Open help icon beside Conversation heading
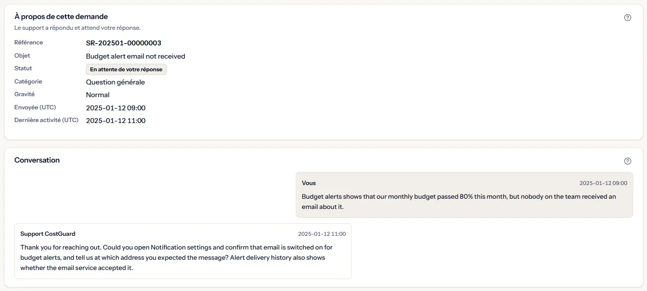Screen dimensions: 647x291 [628, 161]
